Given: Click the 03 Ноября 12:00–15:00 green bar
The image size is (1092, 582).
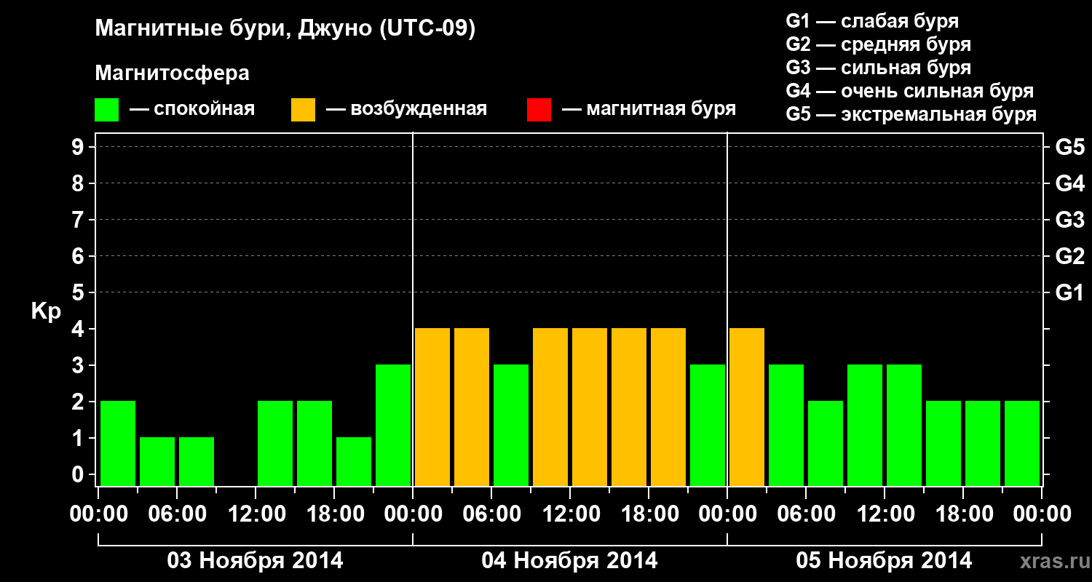Looking at the screenshot, I should [275, 443].
